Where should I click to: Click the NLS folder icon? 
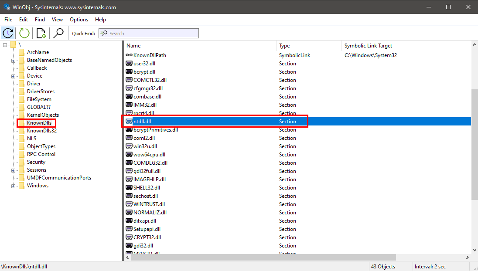click(22, 138)
